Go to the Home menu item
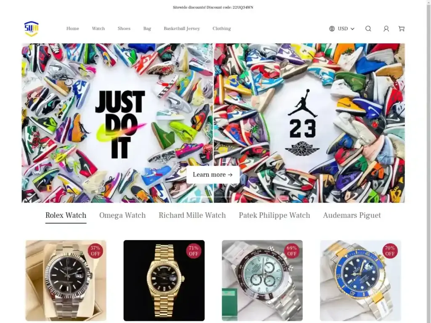Screen dimensions: 431x323 72,29
